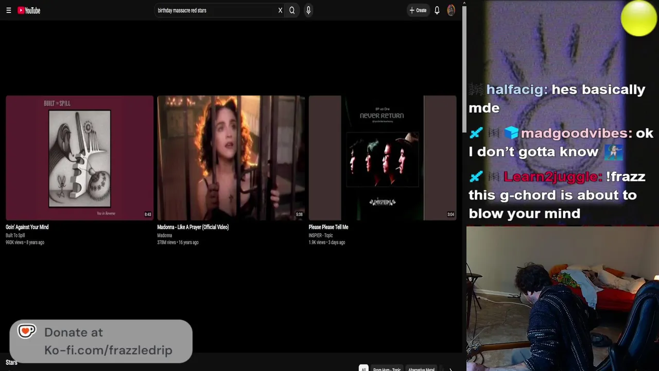Open the Please Please Tell Me thumbnail
659x371 pixels.
tap(382, 158)
